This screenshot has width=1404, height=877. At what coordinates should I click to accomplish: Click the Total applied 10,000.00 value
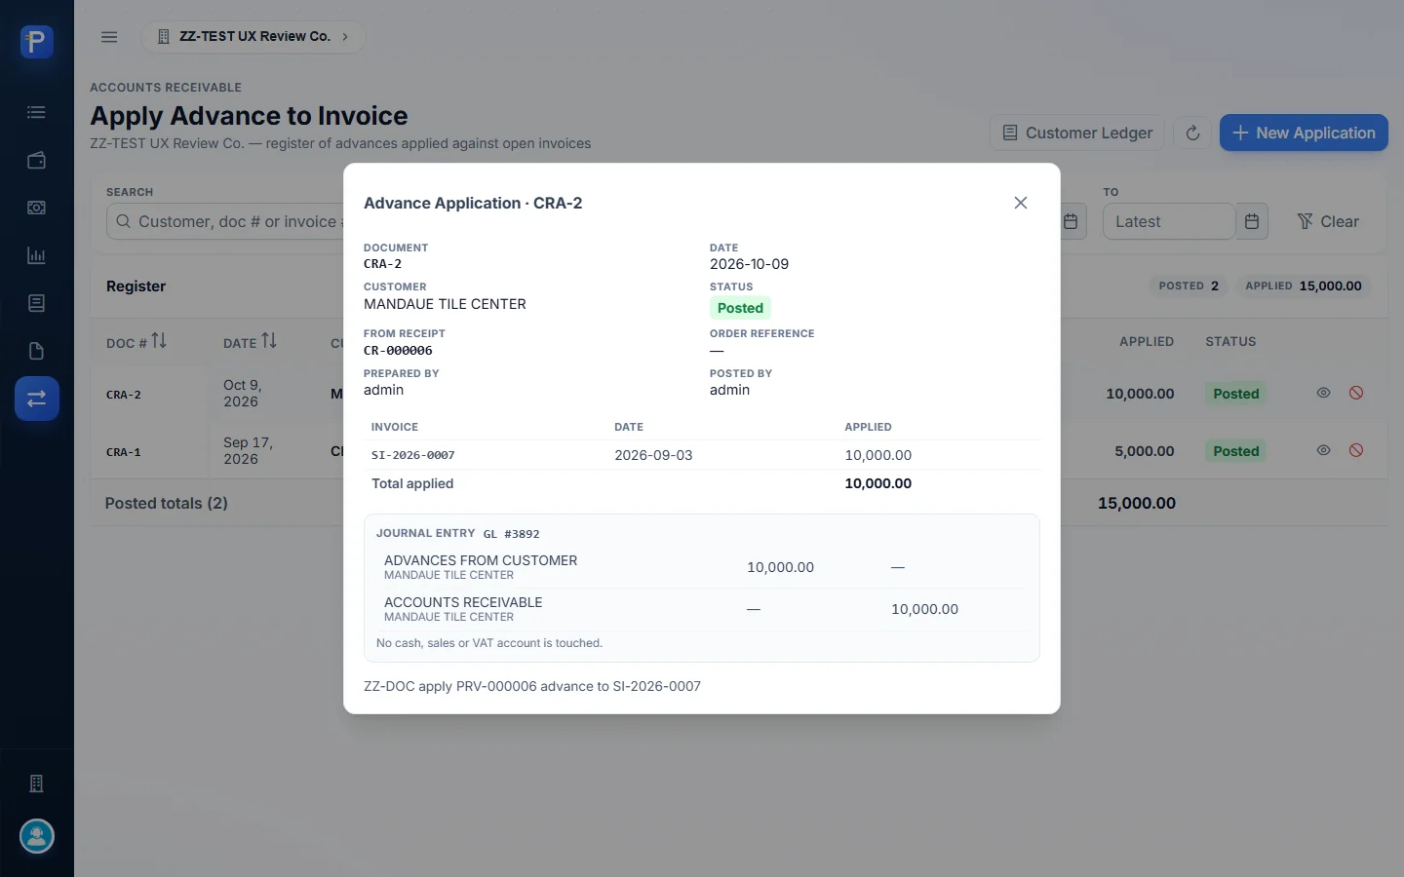(x=878, y=483)
